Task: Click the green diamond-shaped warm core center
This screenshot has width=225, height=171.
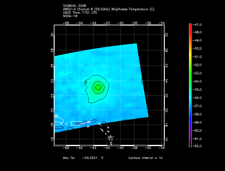Action: pyautogui.click(x=98, y=87)
